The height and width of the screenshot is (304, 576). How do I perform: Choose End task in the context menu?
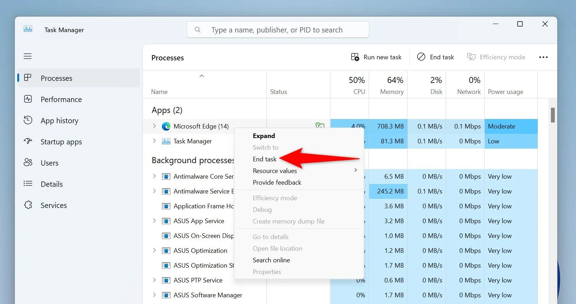click(299, 159)
